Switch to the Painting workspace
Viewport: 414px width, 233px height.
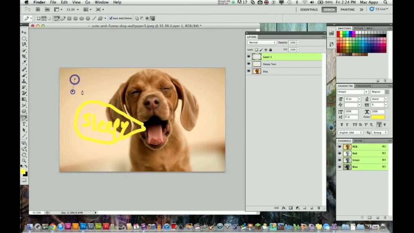[x=347, y=10]
